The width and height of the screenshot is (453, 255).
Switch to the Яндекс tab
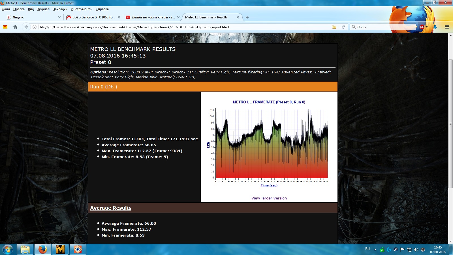[33, 17]
